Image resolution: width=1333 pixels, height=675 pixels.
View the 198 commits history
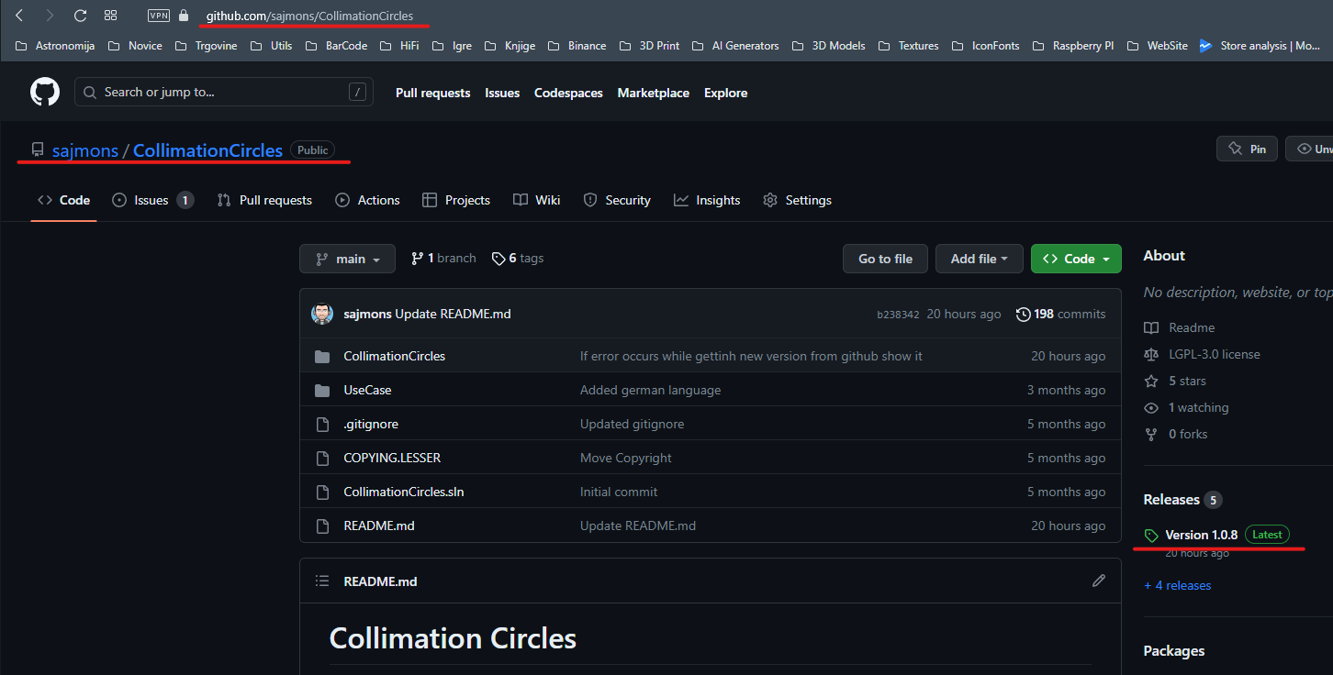point(1060,314)
